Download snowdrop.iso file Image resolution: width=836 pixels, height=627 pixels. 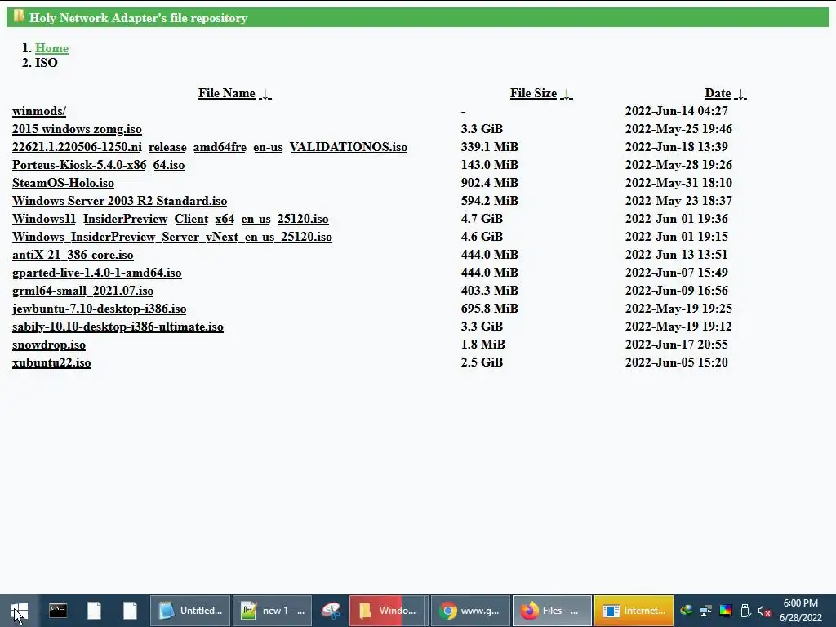click(x=48, y=345)
